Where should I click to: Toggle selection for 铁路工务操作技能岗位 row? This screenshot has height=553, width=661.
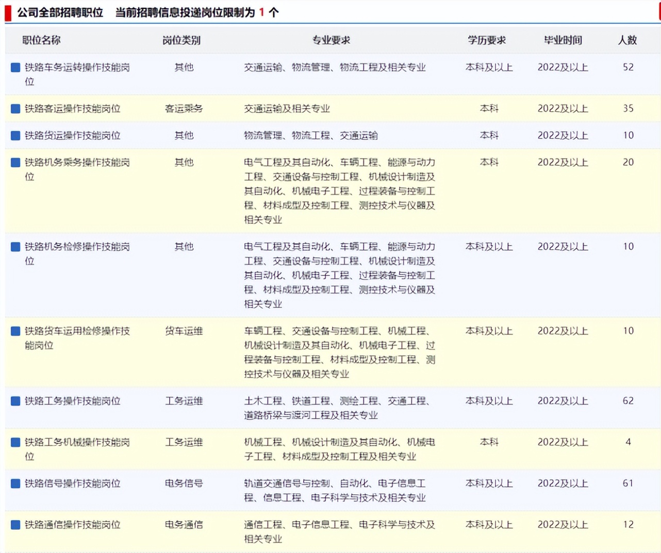pos(15,401)
